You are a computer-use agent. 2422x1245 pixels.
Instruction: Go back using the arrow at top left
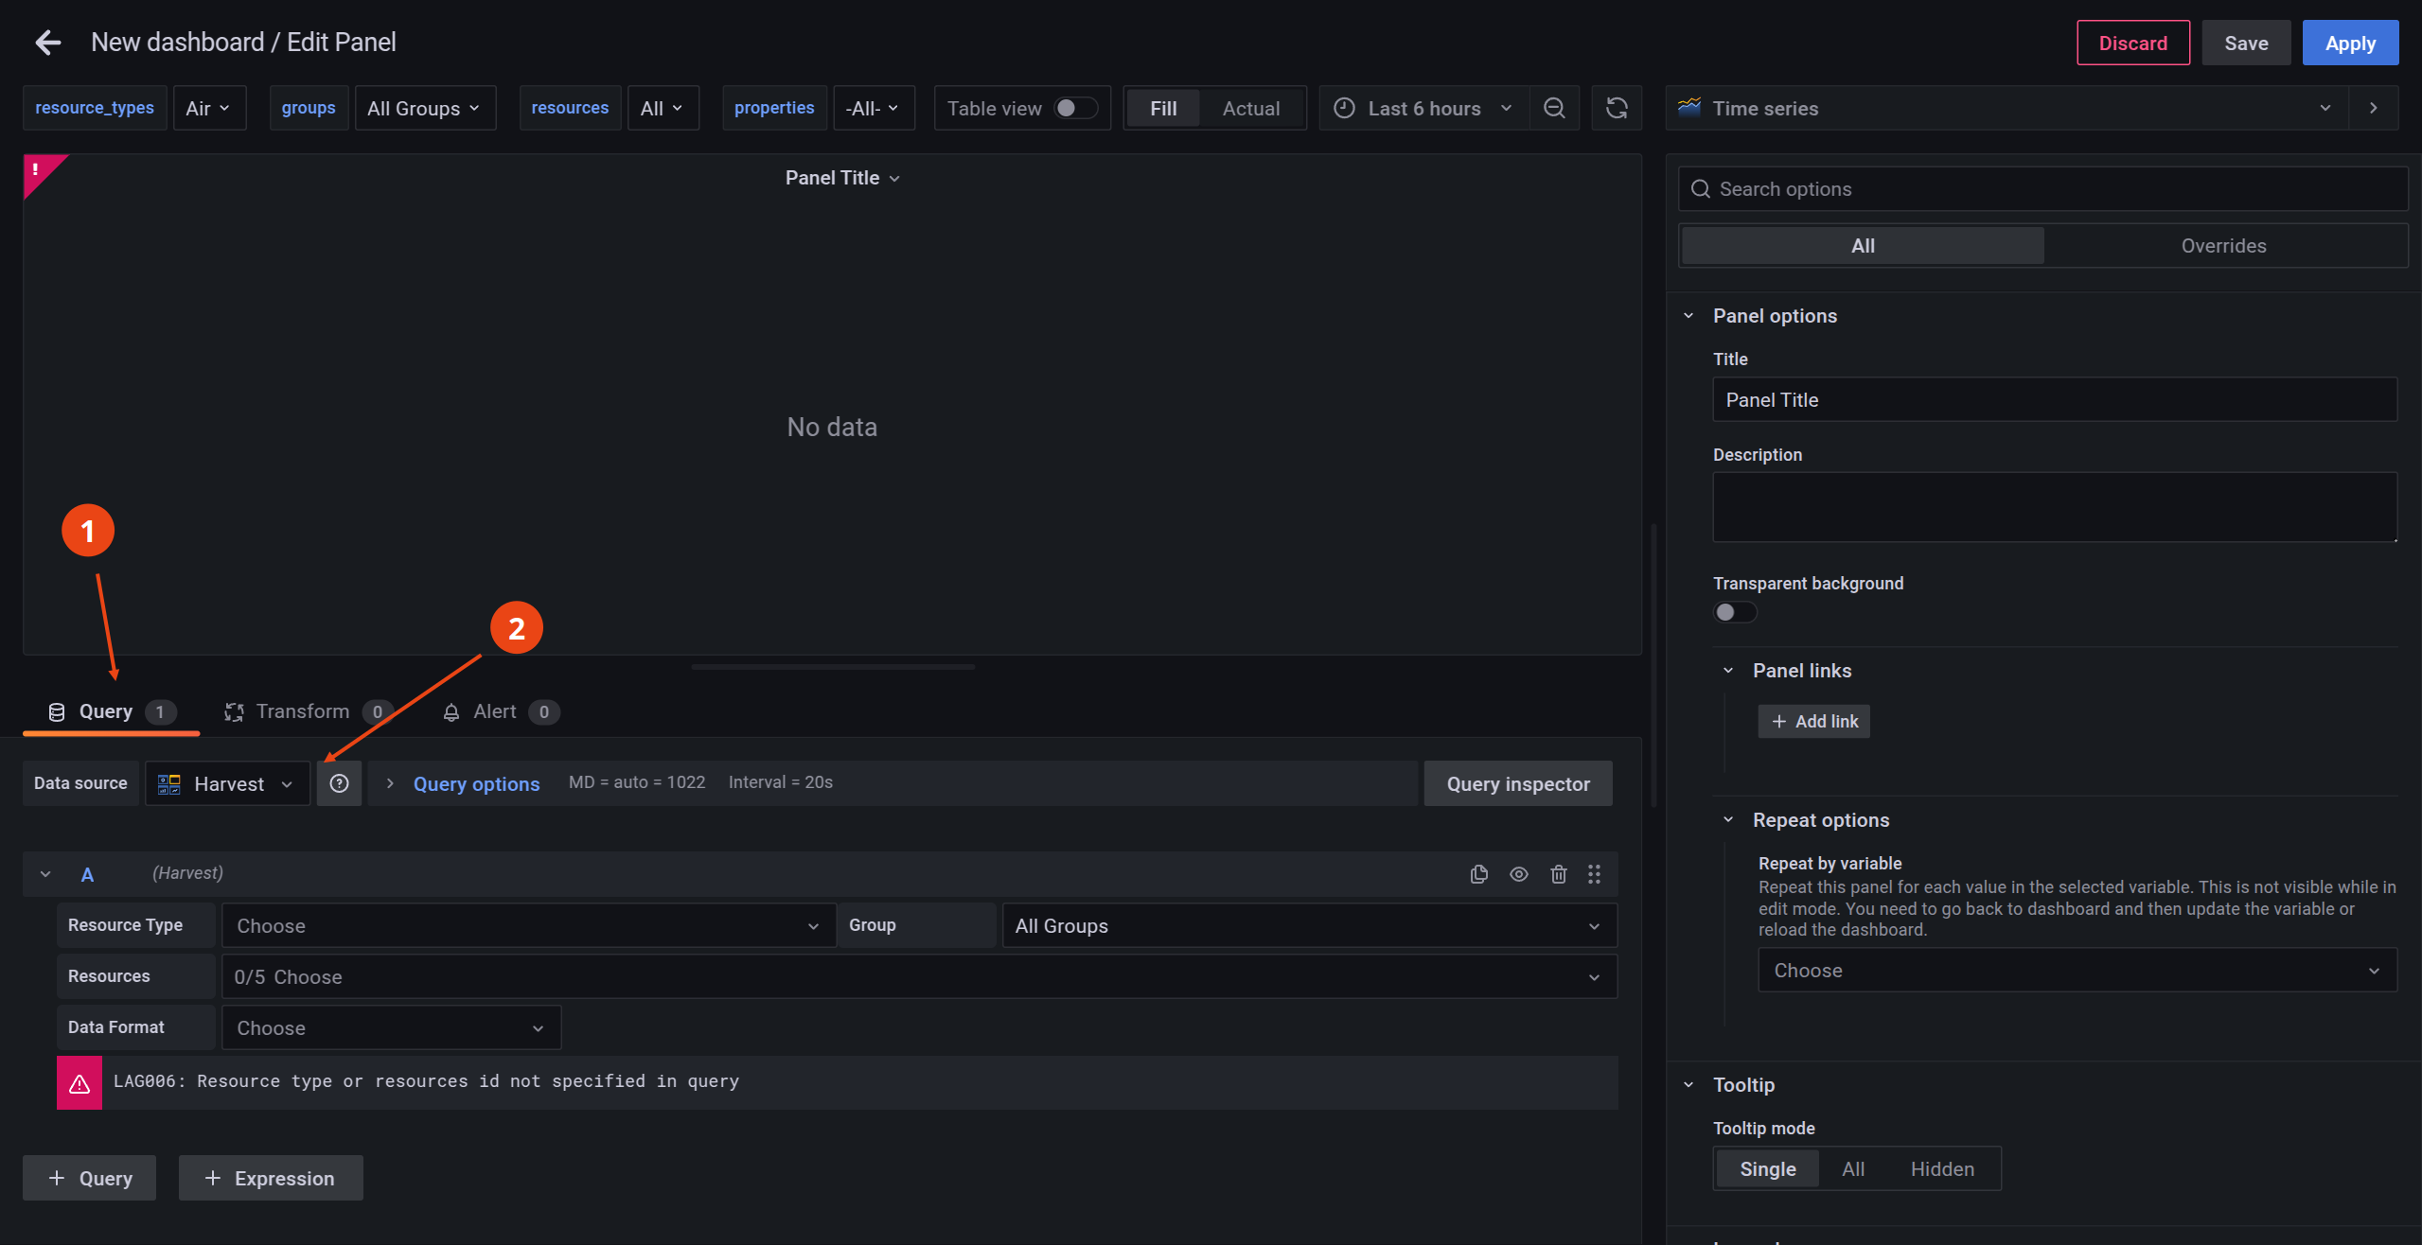click(46, 42)
